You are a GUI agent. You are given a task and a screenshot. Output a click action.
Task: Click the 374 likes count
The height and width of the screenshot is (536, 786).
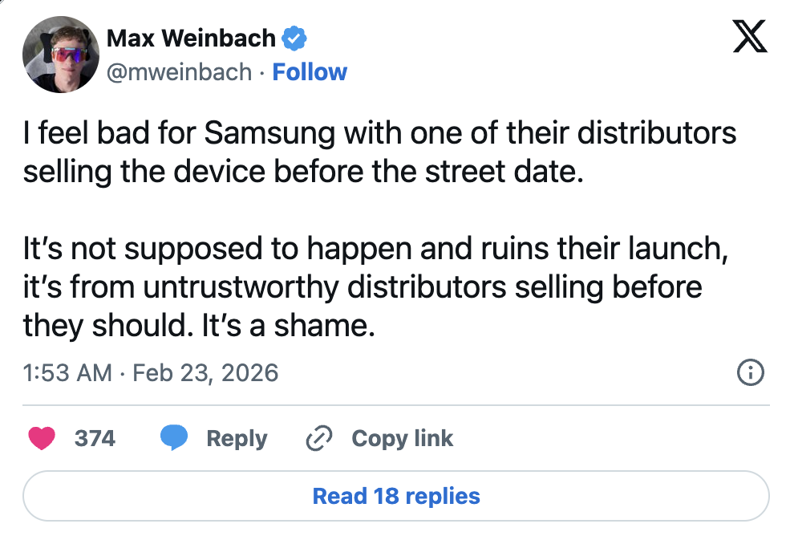(95, 438)
